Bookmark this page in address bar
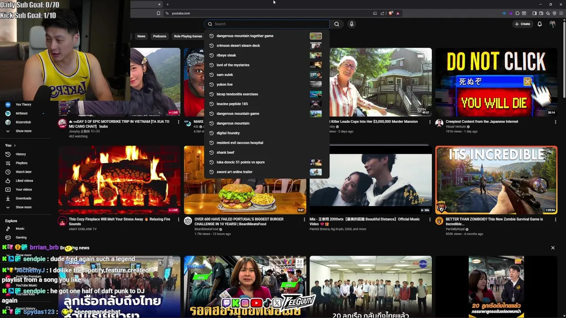Viewport: 566px width, 318px height. pyautogui.click(x=158, y=13)
